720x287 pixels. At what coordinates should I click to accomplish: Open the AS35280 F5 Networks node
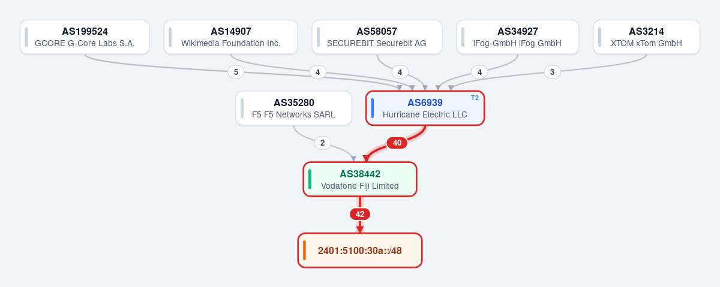click(294, 108)
